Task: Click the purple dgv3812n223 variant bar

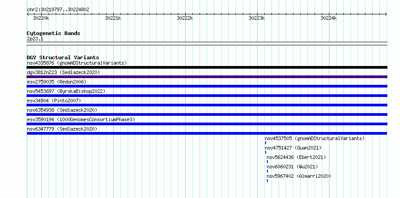Action: pyautogui.click(x=207, y=77)
